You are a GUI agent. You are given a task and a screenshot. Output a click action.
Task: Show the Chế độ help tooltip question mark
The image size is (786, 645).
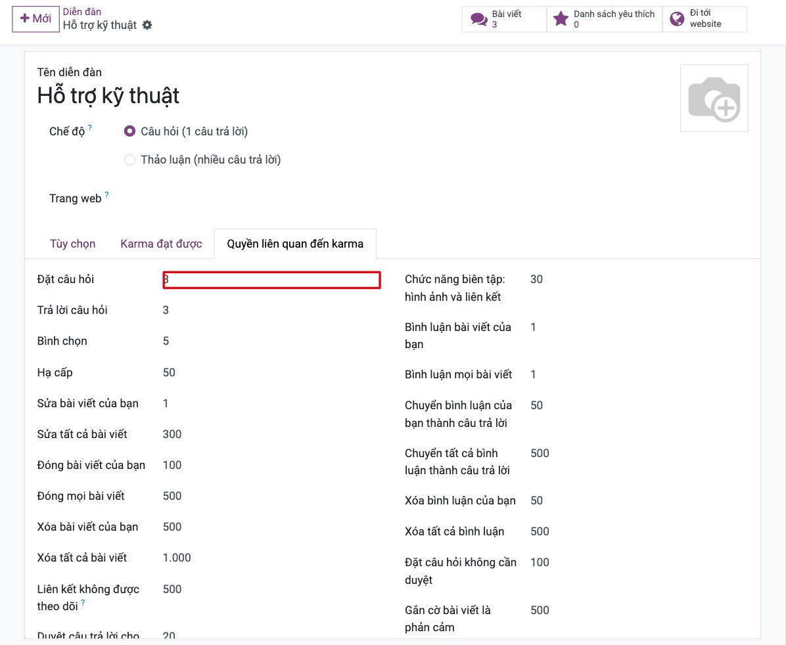pyautogui.click(x=90, y=127)
